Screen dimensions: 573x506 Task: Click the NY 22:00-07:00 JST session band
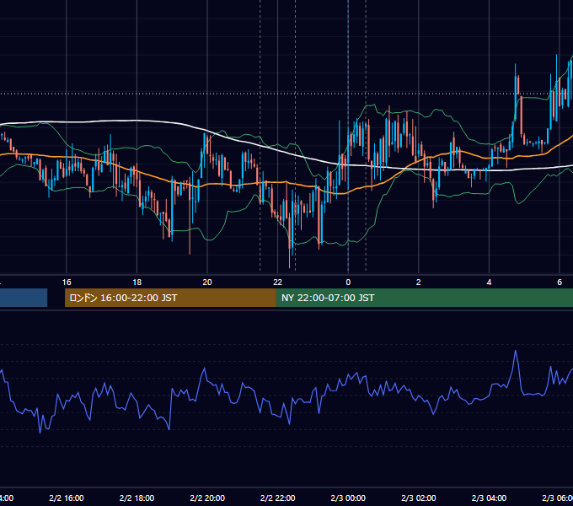point(424,298)
